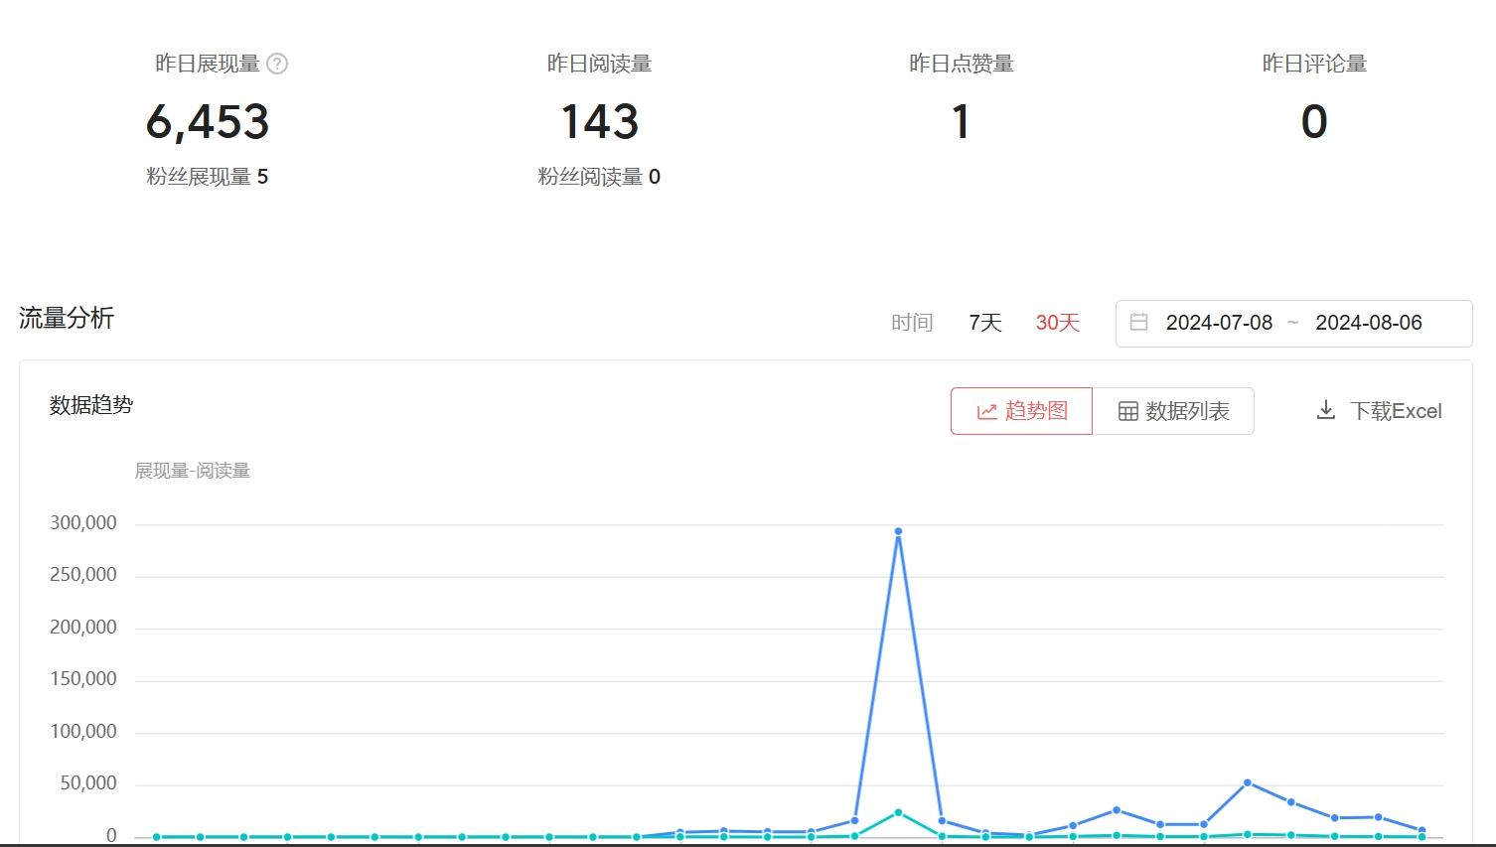Click the 昨日点赞量 label
This screenshot has width=1496, height=847.
pyautogui.click(x=962, y=64)
